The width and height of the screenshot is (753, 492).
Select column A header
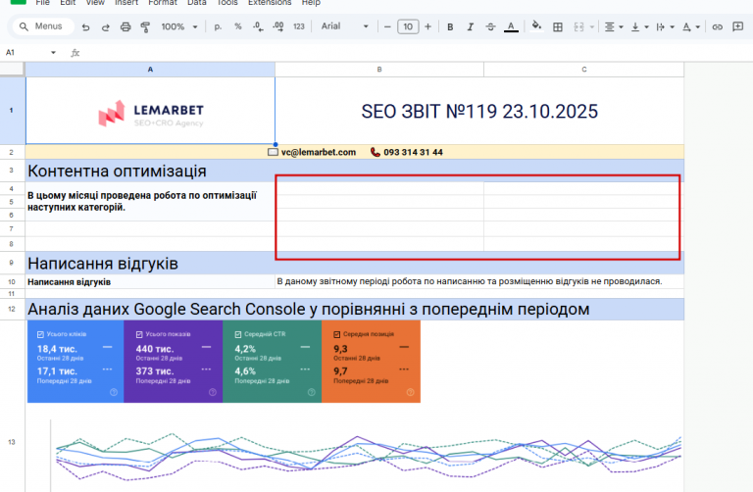[x=150, y=70]
